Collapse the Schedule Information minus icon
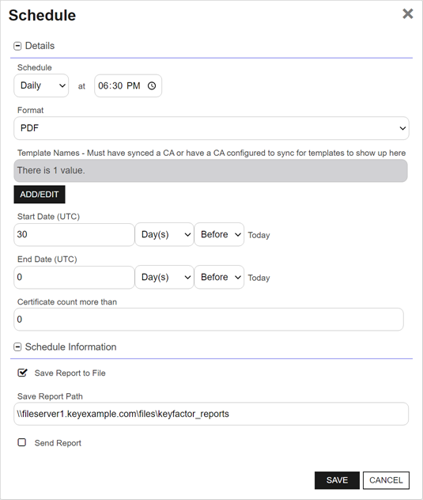The image size is (423, 500). [17, 347]
